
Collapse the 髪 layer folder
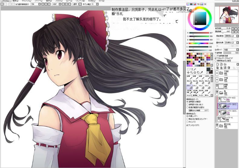[221, 92]
